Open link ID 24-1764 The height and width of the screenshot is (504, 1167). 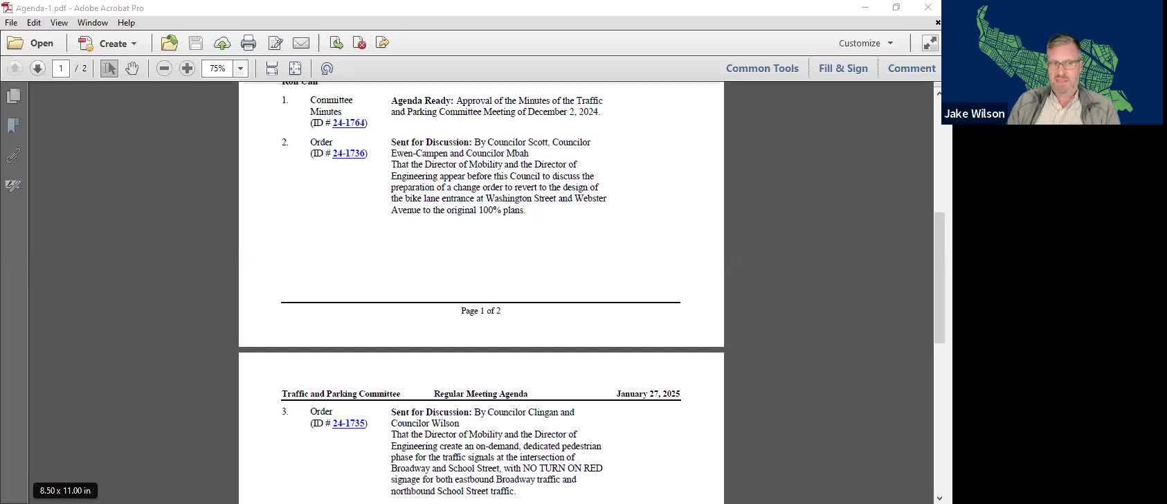pyautogui.click(x=348, y=123)
